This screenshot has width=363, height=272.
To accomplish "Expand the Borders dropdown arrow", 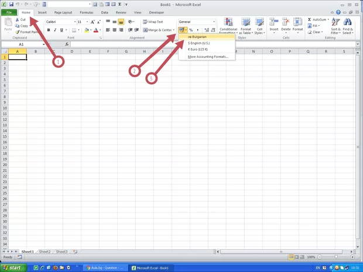I will [78, 30].
